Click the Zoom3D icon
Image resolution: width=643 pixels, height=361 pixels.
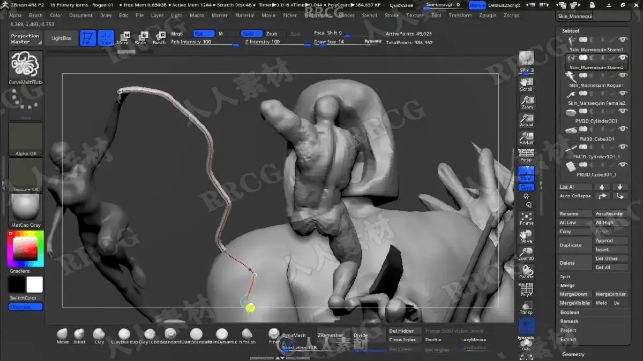click(x=527, y=255)
